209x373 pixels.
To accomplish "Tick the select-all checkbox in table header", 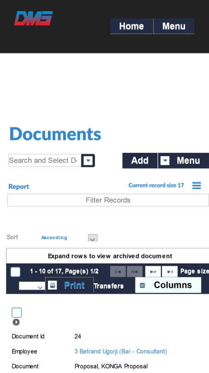I will pyautogui.click(x=16, y=272).
